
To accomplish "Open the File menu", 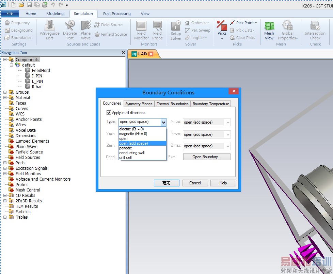I will 10,13.
